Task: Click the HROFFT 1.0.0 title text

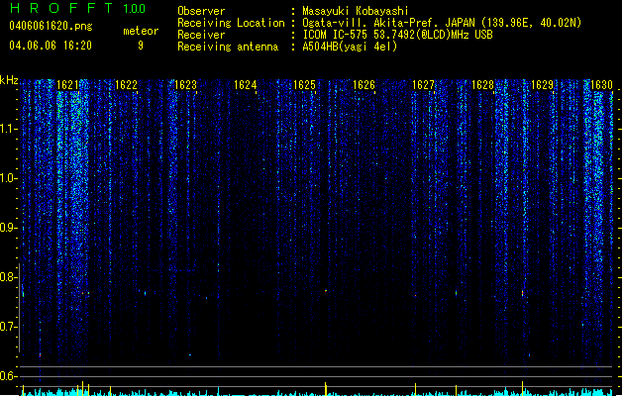Action: (x=78, y=8)
